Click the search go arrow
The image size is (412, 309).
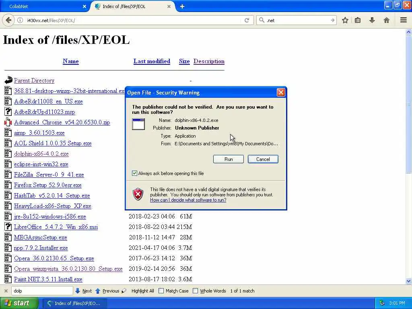point(332,20)
